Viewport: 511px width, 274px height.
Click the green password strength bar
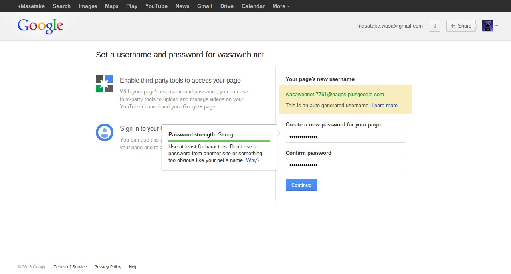tap(219, 140)
